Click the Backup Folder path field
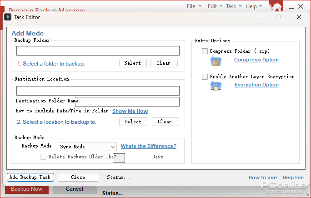The height and width of the screenshot is (198, 311). click(98, 51)
